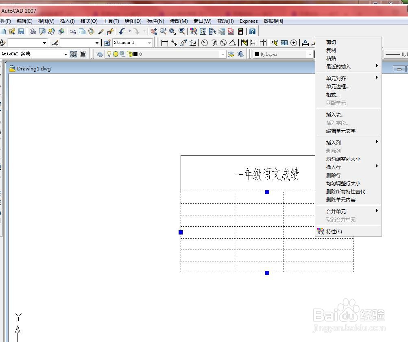
Task: Open the Express menu
Action: click(249, 21)
